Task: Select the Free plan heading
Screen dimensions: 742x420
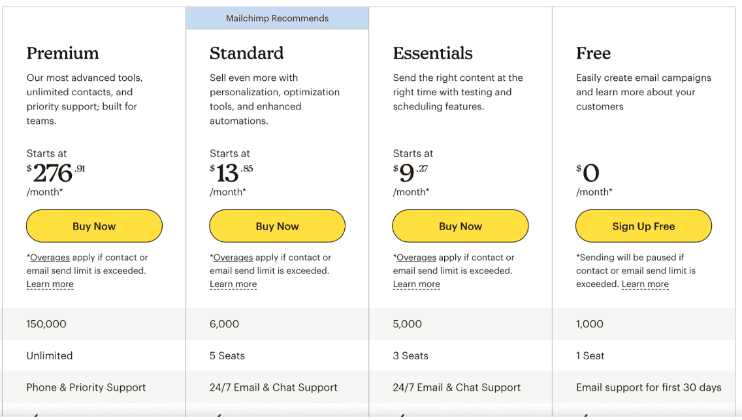Action: [x=594, y=53]
